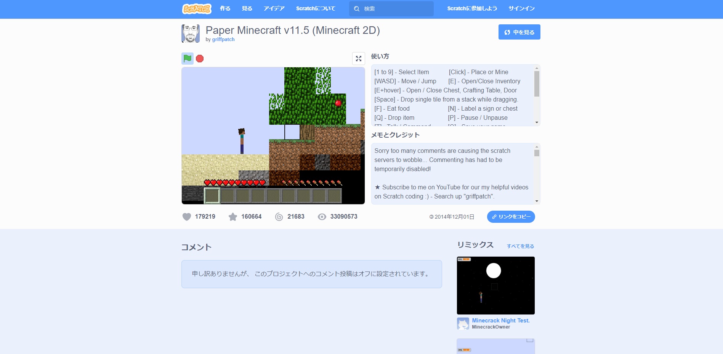Click すべてを見る remixes link
This screenshot has width=723, height=354.
point(520,246)
